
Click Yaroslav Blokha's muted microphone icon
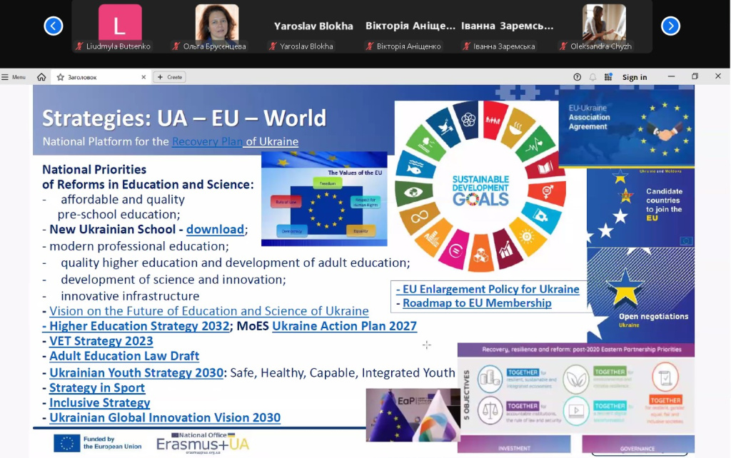click(x=273, y=46)
